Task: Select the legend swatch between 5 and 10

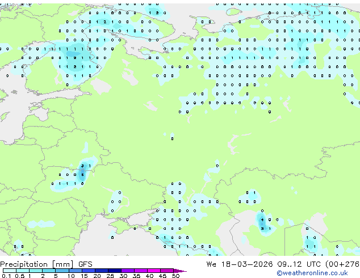Action: [62, 271]
